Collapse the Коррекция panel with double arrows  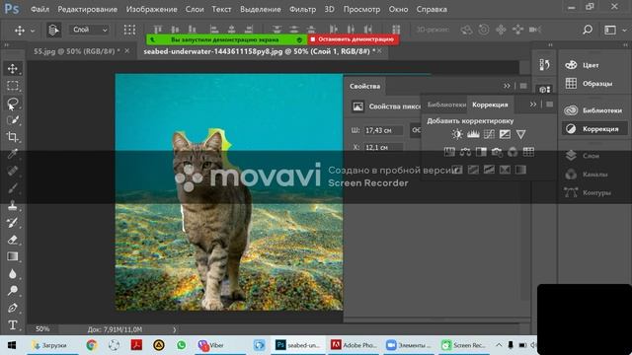coord(533,105)
